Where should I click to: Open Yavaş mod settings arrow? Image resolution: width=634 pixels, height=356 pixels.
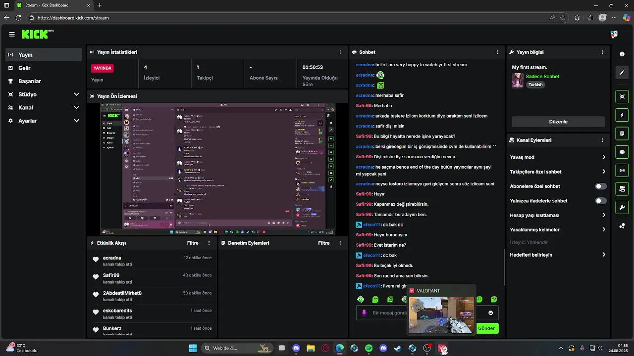coord(604,157)
